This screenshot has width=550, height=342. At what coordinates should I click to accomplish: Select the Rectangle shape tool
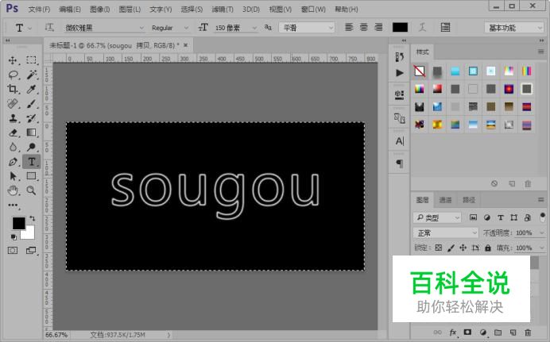[x=31, y=176]
